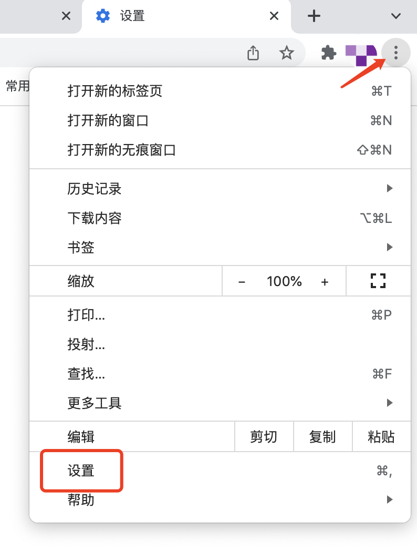The image size is (417, 551).
Task: Close the 设置 tab
Action: 274,16
